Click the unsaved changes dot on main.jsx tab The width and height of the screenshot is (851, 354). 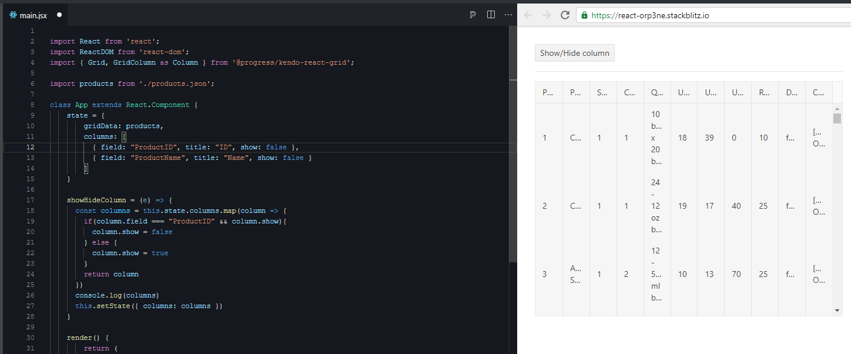(59, 15)
